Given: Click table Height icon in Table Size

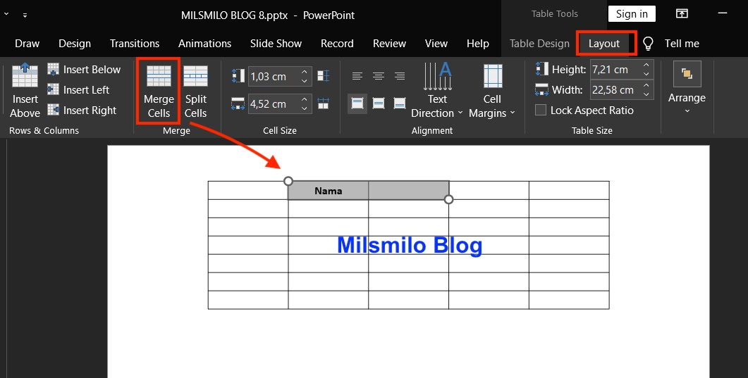Looking at the screenshot, I should (x=542, y=69).
